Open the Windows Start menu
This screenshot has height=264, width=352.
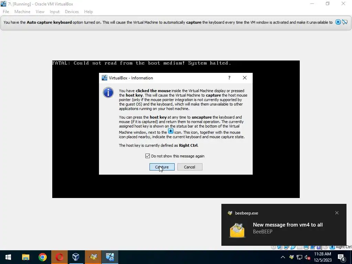[8, 257]
